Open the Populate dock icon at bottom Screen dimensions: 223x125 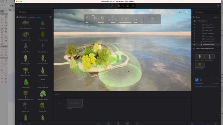point(118,124)
